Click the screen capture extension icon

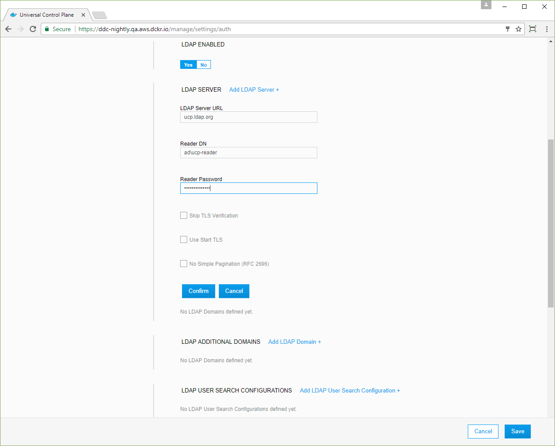click(x=533, y=29)
